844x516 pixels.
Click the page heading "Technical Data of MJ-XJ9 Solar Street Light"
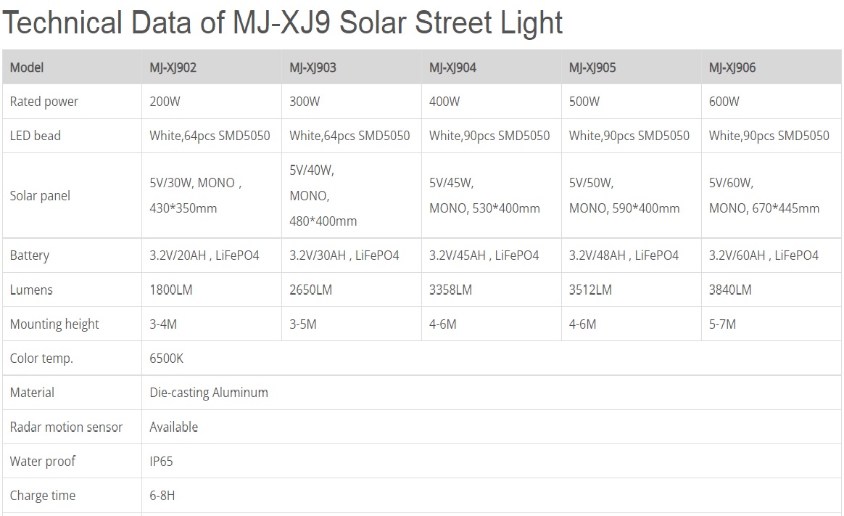282,22
